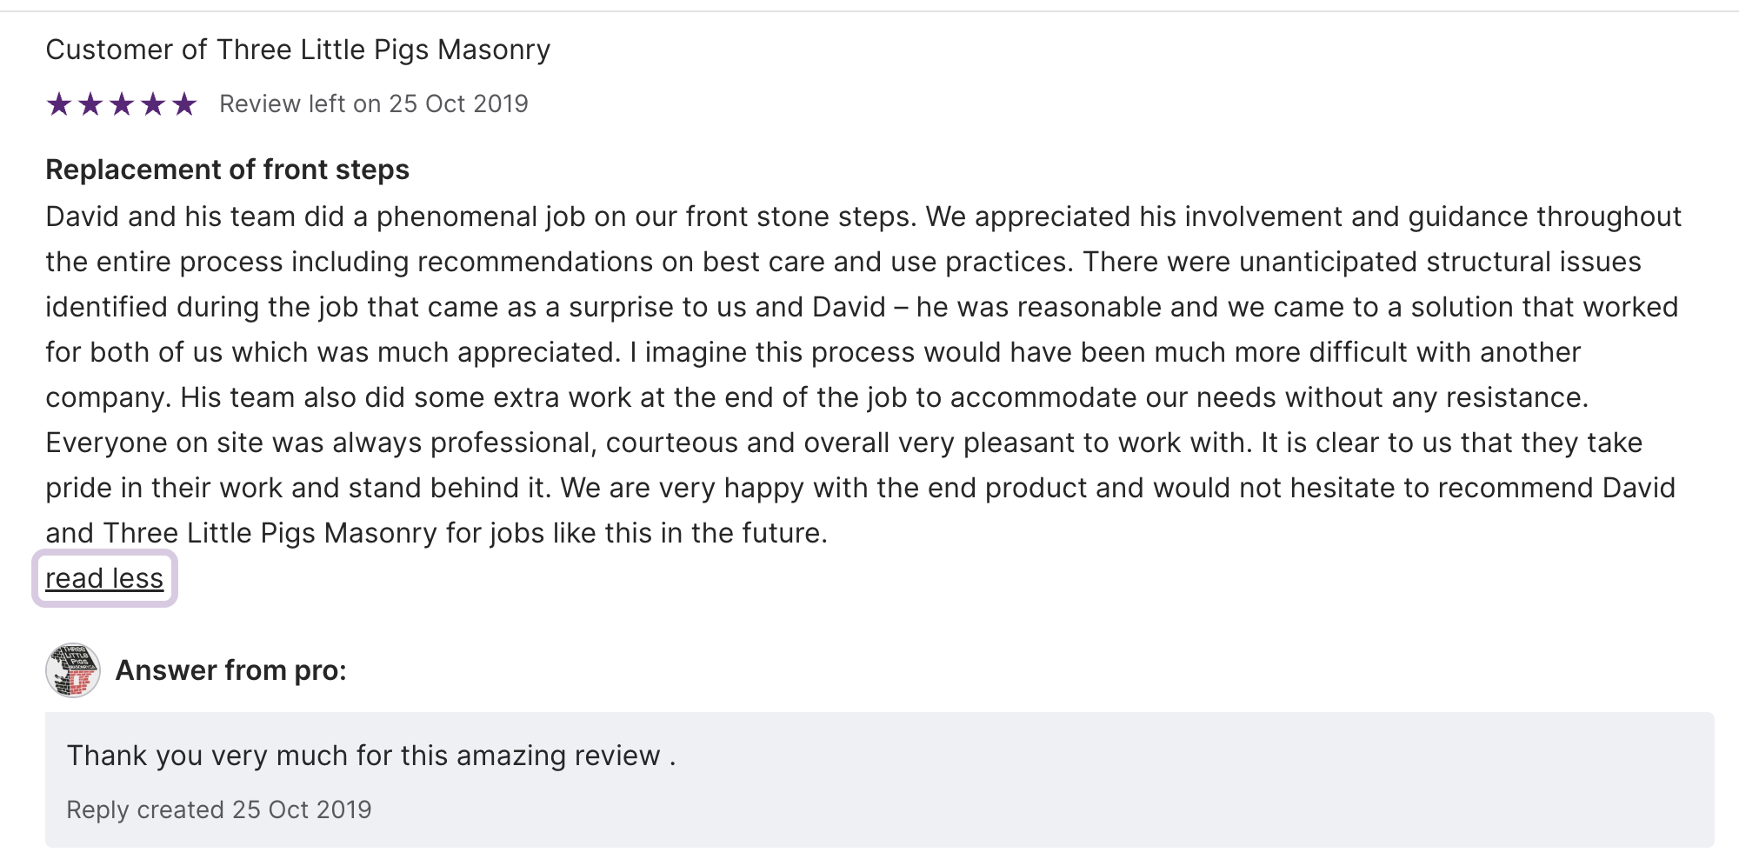1739x859 pixels.
Task: Click the first purple rating star
Action: coord(59,104)
